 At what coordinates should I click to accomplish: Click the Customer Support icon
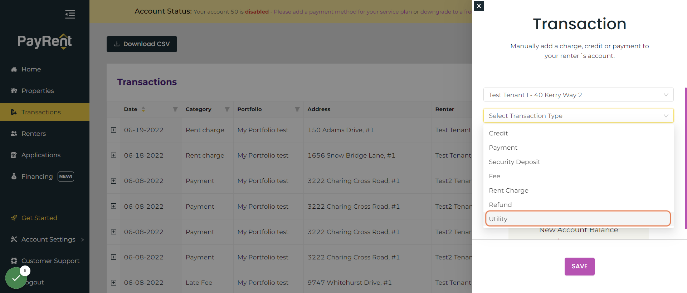pyautogui.click(x=14, y=261)
